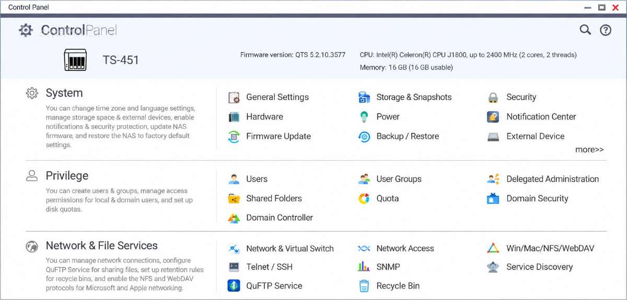Click the SNMP bar chart icon
Image resolution: width=627 pixels, height=300 pixels.
click(x=364, y=267)
